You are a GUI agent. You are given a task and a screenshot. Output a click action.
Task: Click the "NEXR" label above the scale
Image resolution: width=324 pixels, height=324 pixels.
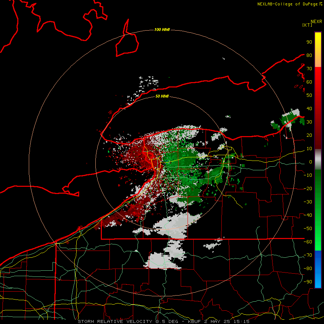coord(316,22)
